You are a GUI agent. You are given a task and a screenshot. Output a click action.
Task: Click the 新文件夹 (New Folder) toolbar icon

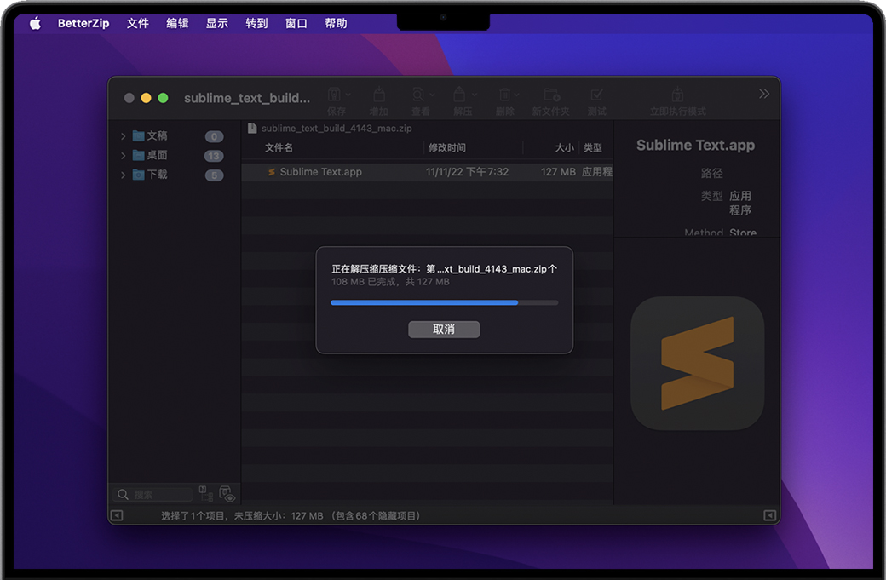coord(550,95)
